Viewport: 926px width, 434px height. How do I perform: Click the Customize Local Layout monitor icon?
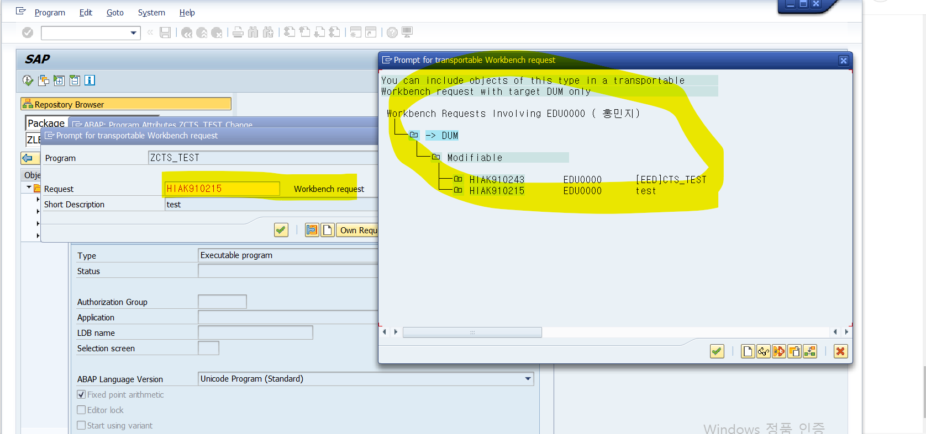tap(407, 32)
